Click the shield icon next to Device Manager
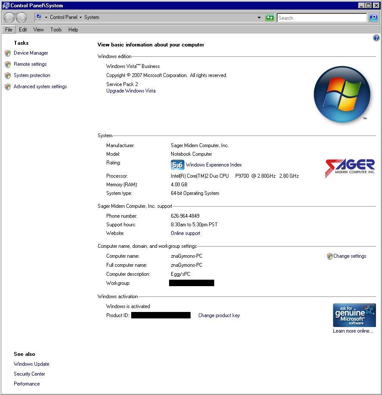Viewport: 382px width, 395px height. [8, 53]
